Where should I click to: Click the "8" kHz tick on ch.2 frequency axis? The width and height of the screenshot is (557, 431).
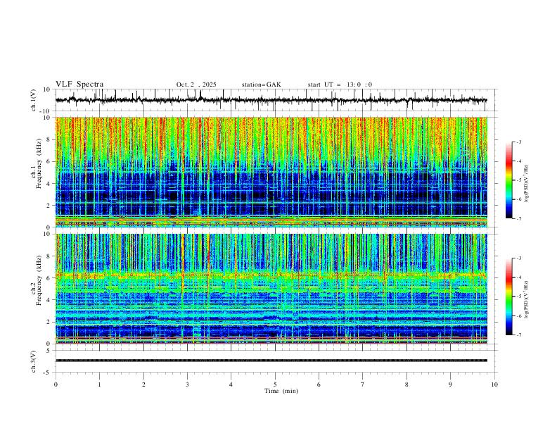pos(49,256)
